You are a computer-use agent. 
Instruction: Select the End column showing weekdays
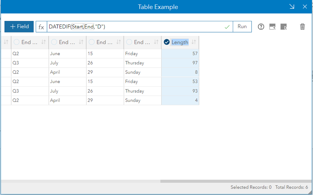pyautogui.click(x=129, y=42)
